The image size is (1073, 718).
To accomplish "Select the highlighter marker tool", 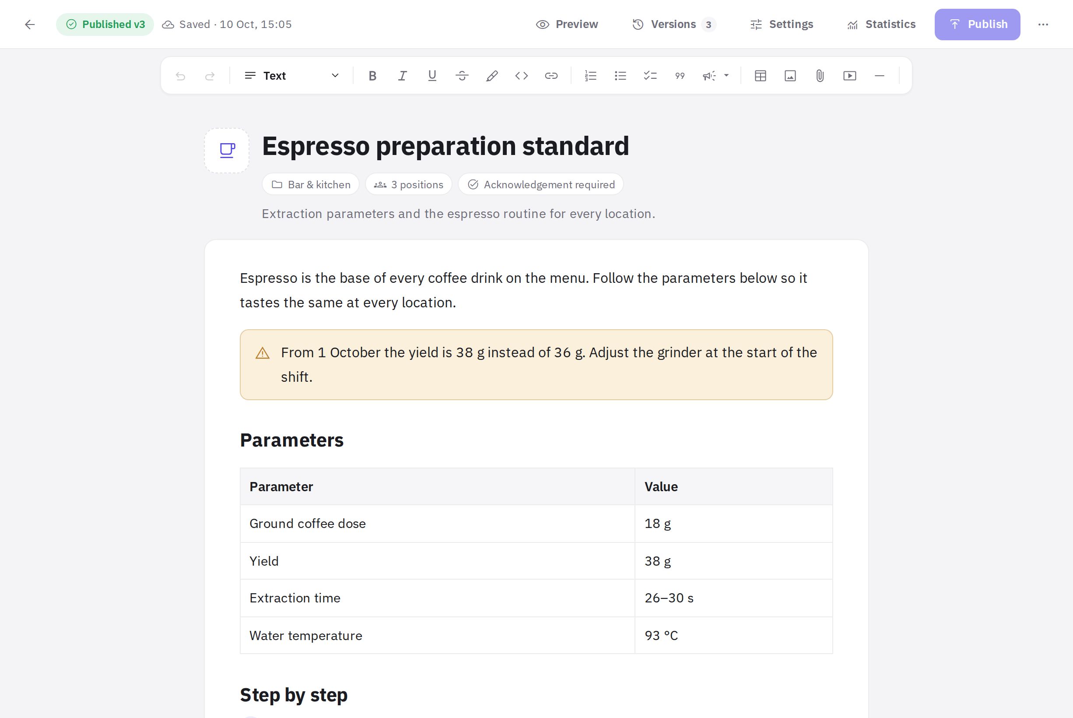I will [x=492, y=76].
